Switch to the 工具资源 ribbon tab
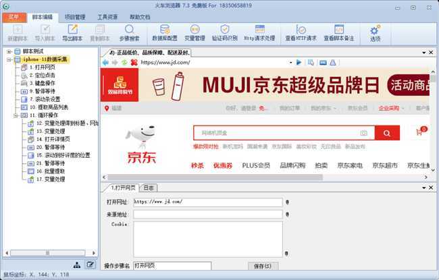 click(x=107, y=18)
